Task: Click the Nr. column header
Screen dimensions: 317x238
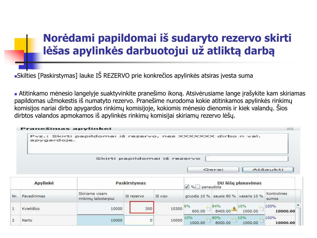Action: click(x=15, y=196)
